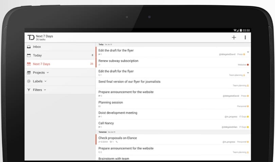275x162 pixels.
Task: Select Next 7 Days in the sidebar
Action: 60,64
